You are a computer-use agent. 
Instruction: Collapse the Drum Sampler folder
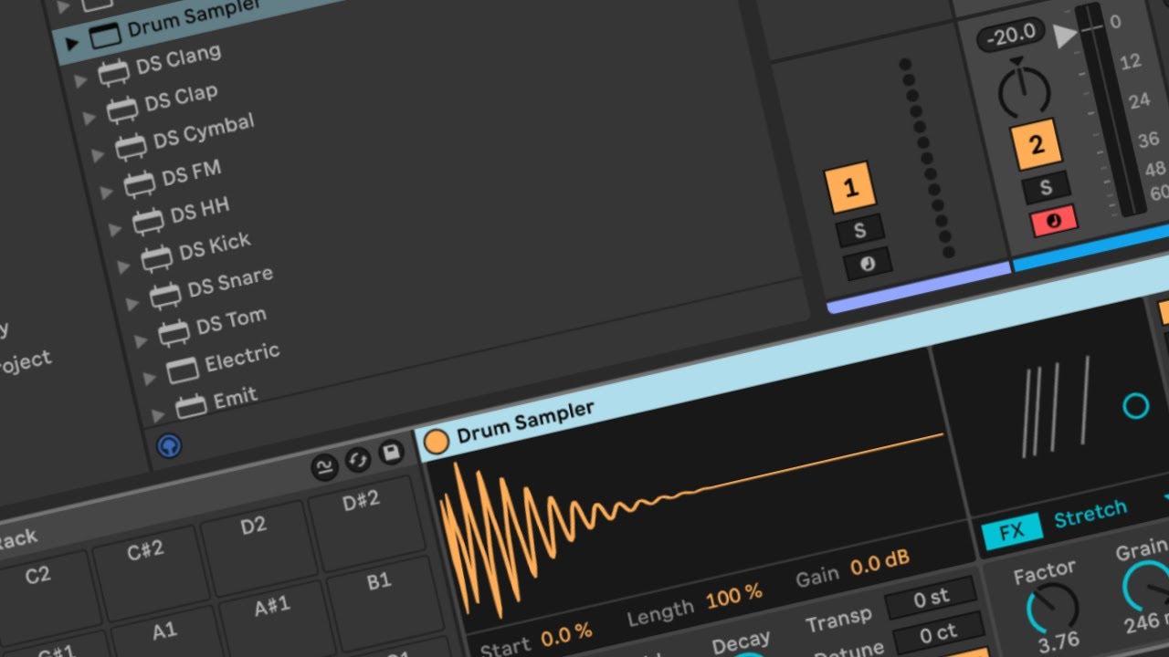pyautogui.click(x=72, y=43)
